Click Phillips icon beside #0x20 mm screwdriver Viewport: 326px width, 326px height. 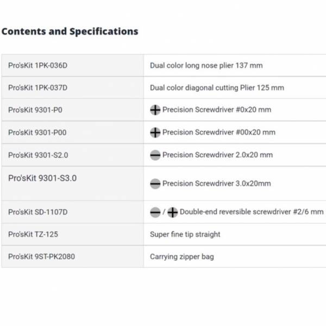tap(155, 110)
